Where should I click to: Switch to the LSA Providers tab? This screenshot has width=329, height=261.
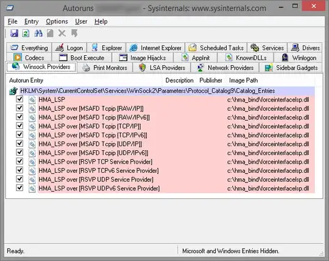click(162, 68)
